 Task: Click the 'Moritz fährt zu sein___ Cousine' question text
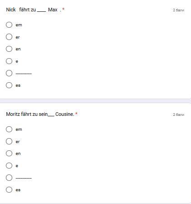click(x=40, y=114)
